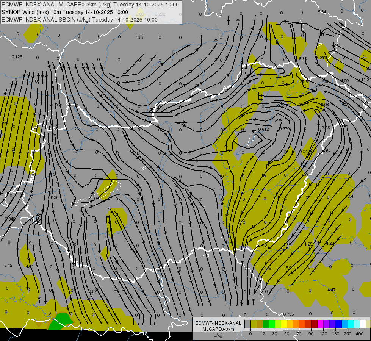Screen dimensions: 371x341
Task: Click the legend text MLCAPE0-3km
Action: pos(218,329)
